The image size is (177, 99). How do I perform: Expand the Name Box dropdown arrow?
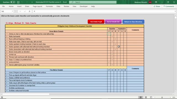(12, 11)
